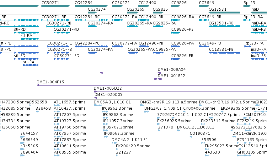
Task: Click transcript CG3649-RB
Action: (x=204, y=20)
